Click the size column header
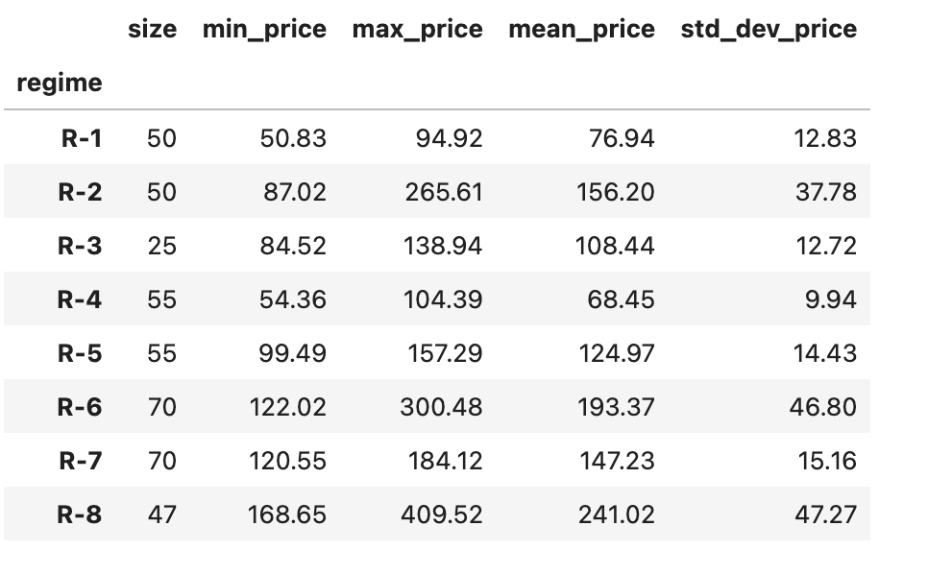 pos(152,29)
